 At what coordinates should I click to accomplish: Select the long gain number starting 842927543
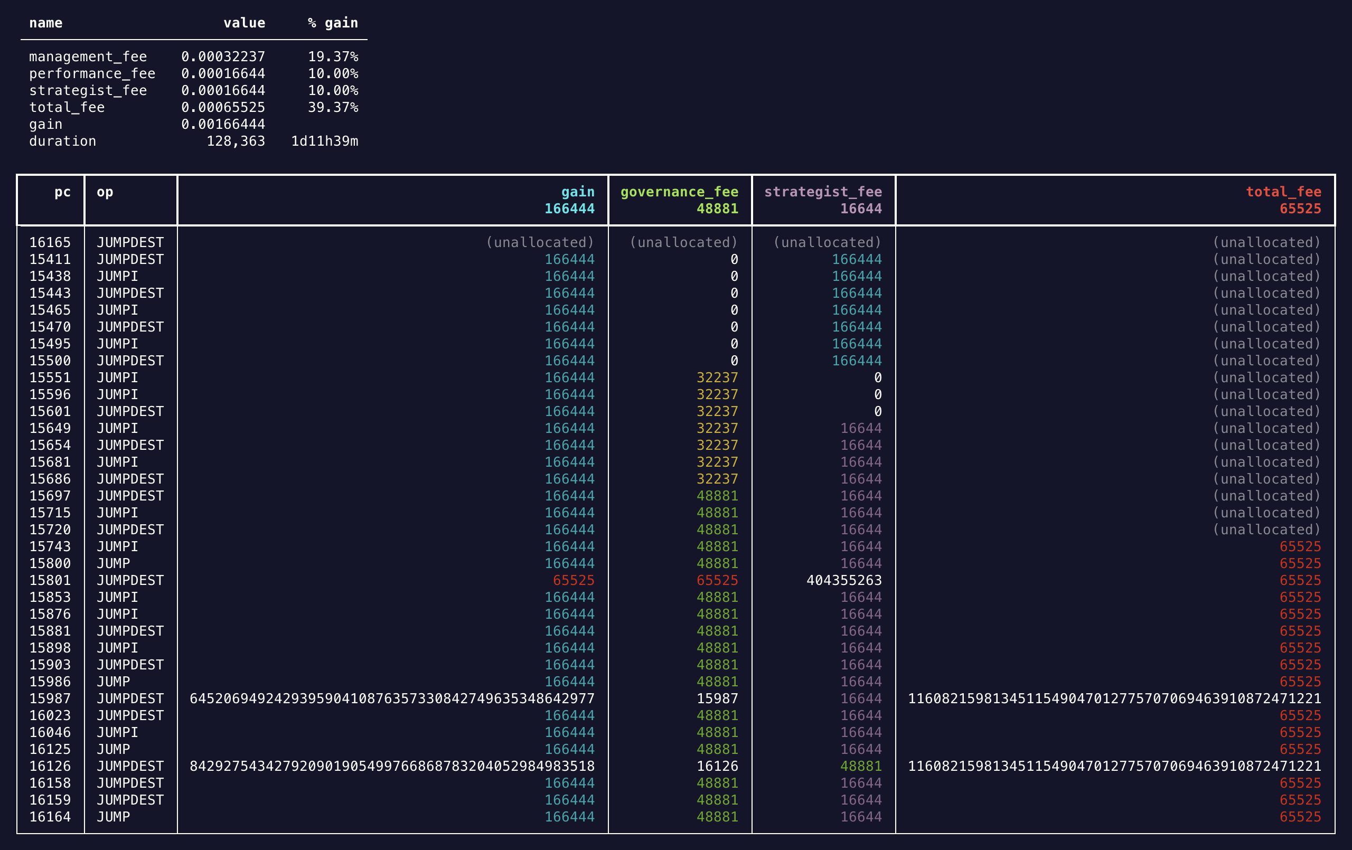click(392, 767)
